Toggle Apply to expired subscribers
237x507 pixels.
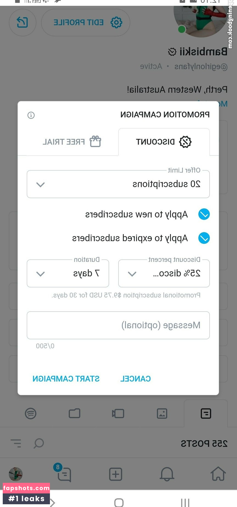[x=204, y=238]
